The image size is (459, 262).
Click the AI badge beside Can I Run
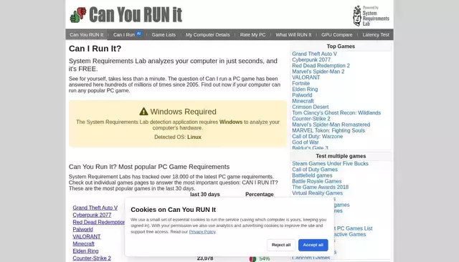coord(138,34)
